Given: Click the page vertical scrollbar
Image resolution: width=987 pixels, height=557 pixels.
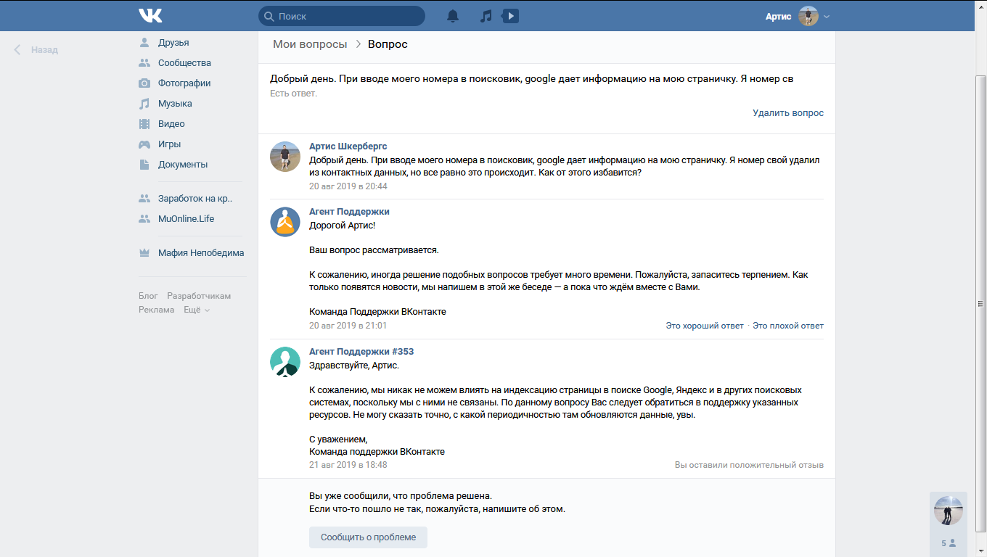Looking at the screenshot, I should pos(980,304).
